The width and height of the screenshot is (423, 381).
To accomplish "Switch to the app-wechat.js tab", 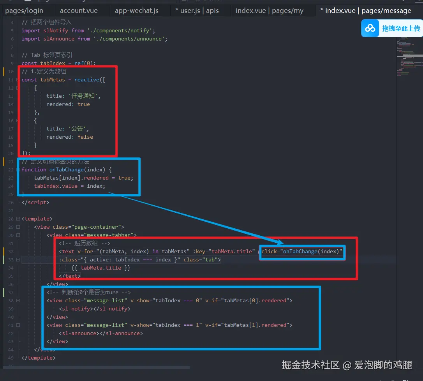I will (x=136, y=11).
